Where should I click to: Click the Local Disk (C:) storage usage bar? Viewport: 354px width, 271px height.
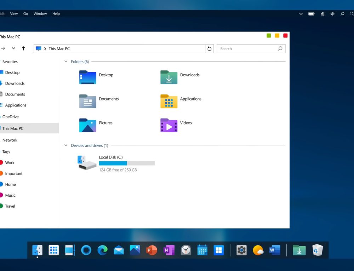[x=127, y=163]
